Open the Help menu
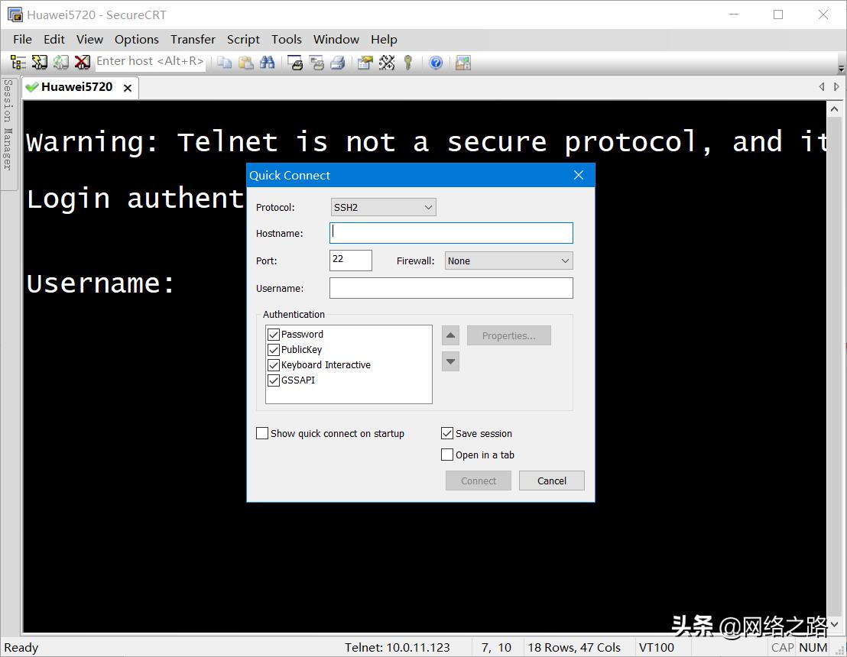This screenshot has height=657, width=847. click(x=384, y=40)
